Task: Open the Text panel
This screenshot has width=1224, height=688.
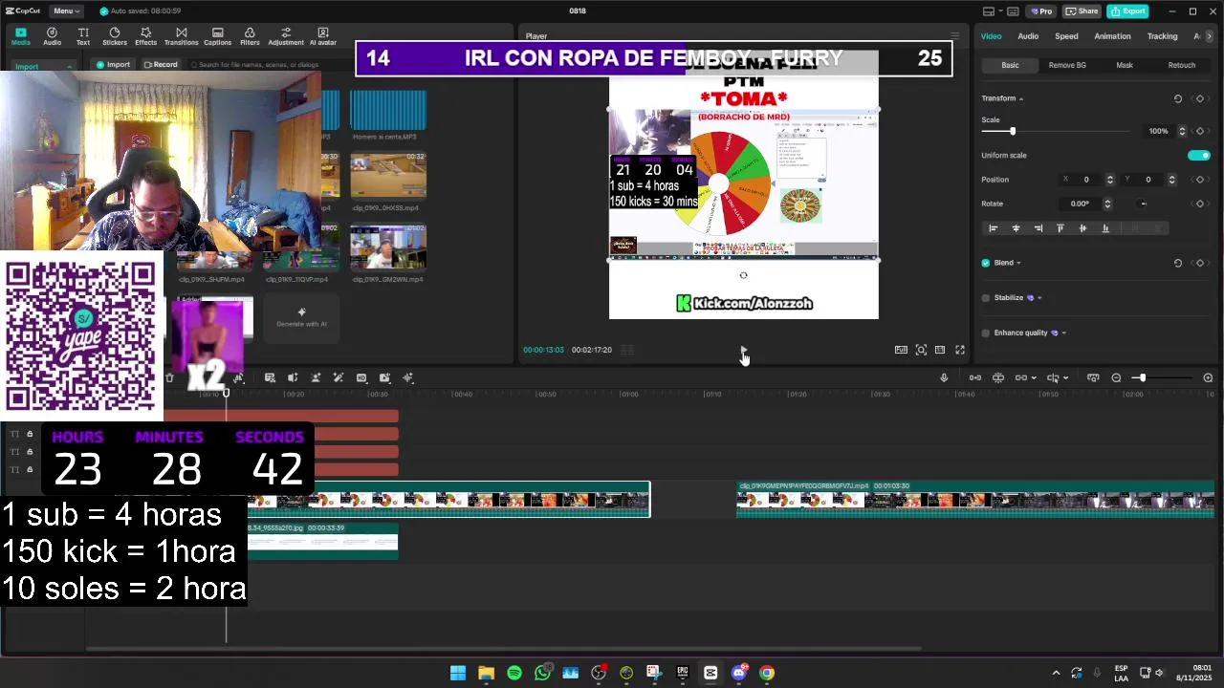Action: pos(83,36)
